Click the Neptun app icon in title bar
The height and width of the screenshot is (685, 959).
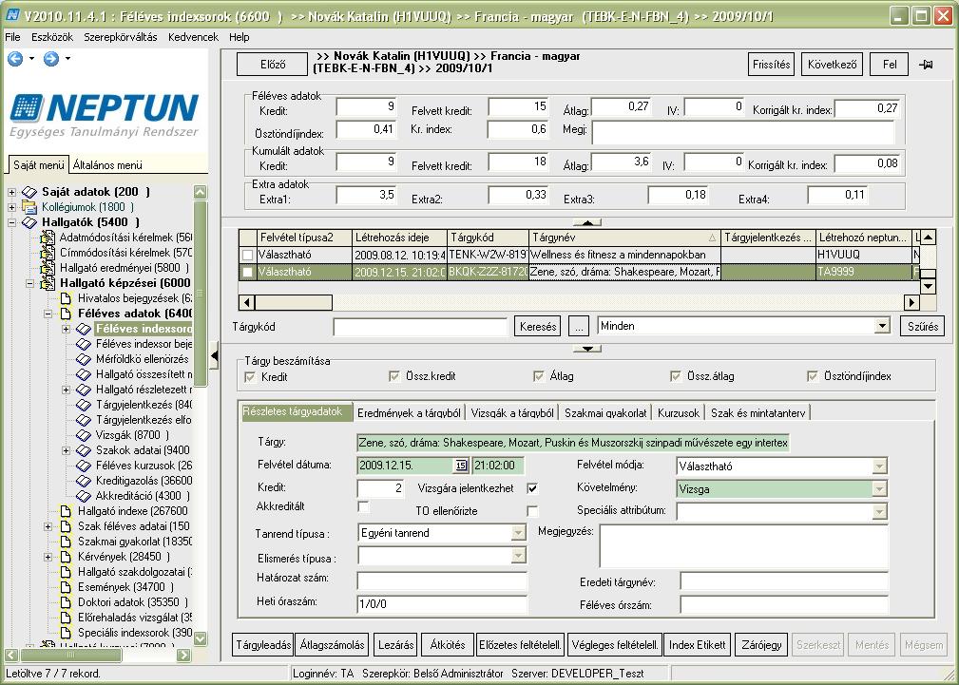tap(12, 16)
